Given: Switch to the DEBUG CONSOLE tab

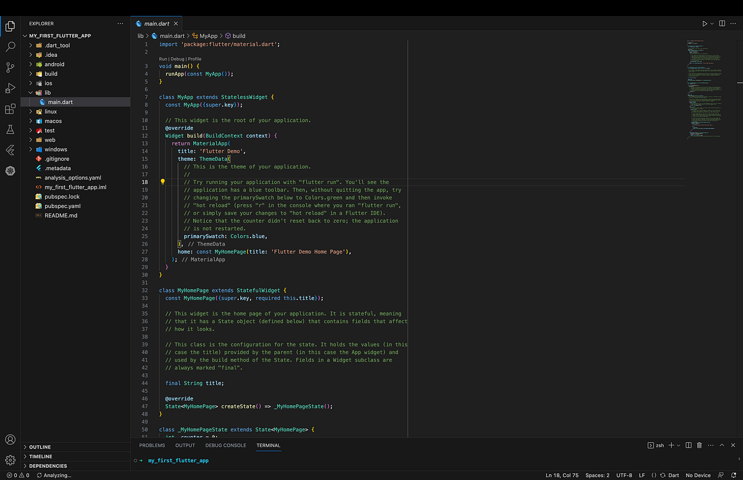Looking at the screenshot, I should click(x=225, y=445).
